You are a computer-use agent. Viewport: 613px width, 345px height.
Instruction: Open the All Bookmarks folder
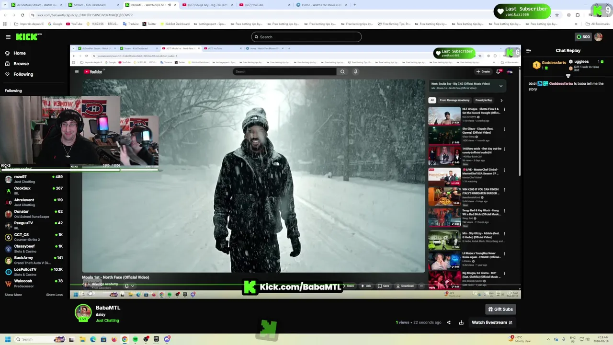tap(598, 24)
